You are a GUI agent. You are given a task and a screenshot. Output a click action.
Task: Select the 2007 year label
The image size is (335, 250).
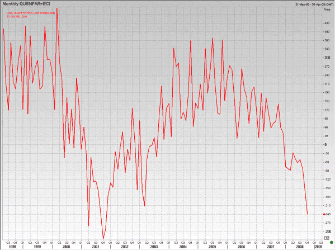tap(271, 247)
